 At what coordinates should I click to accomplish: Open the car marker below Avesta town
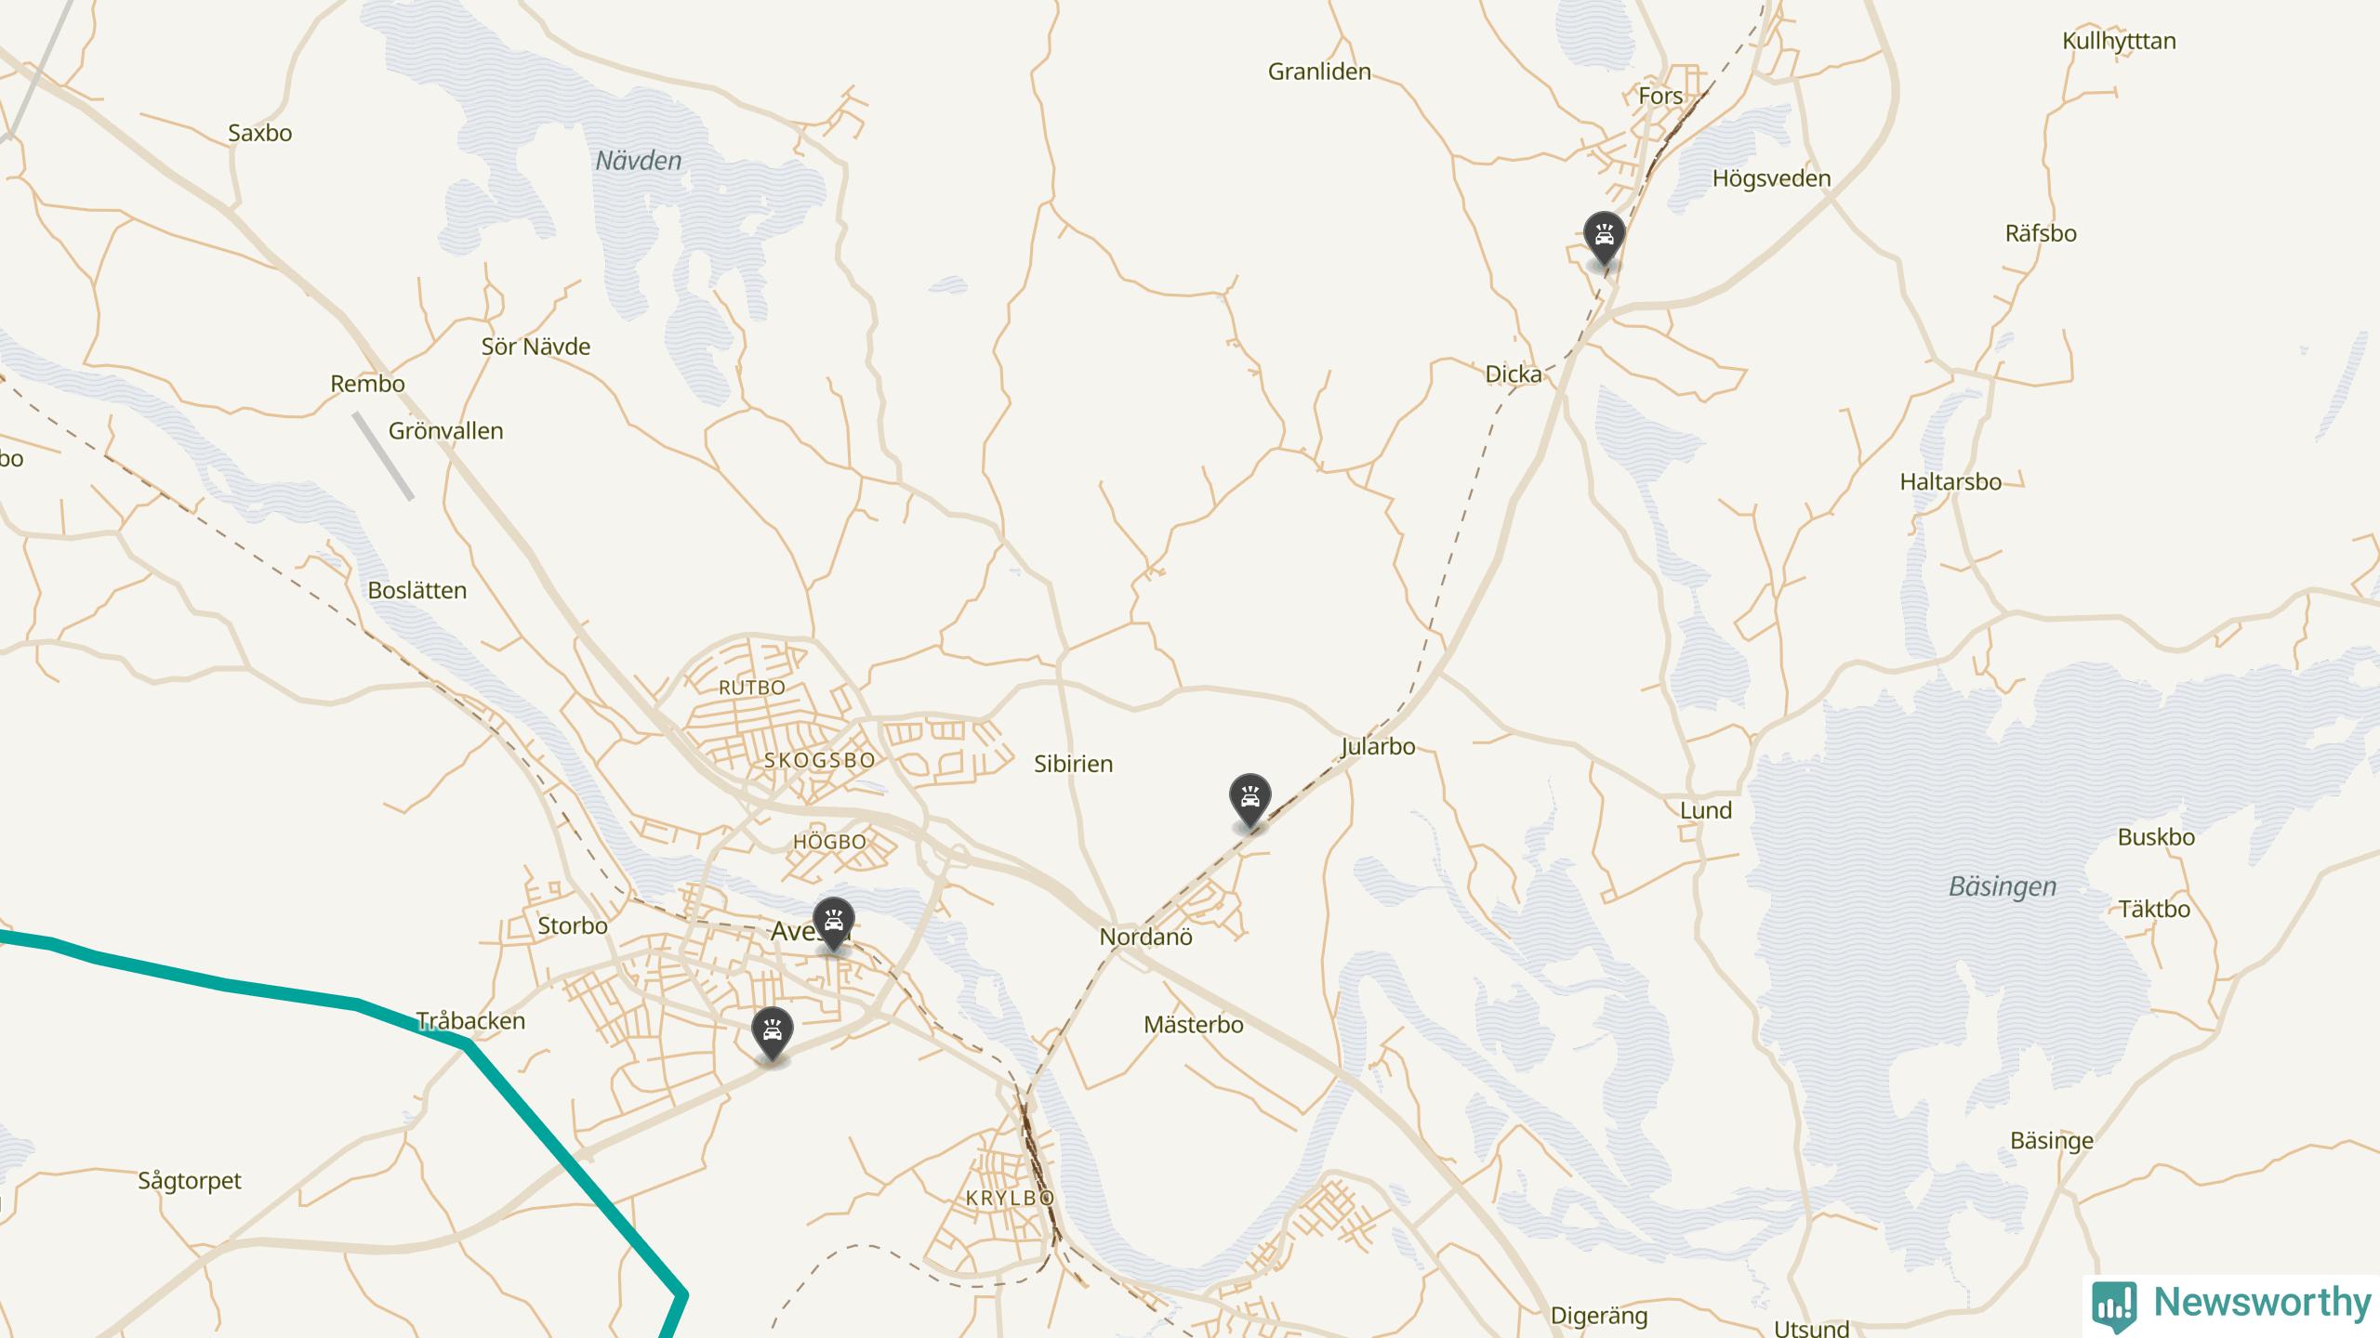[x=772, y=1033]
